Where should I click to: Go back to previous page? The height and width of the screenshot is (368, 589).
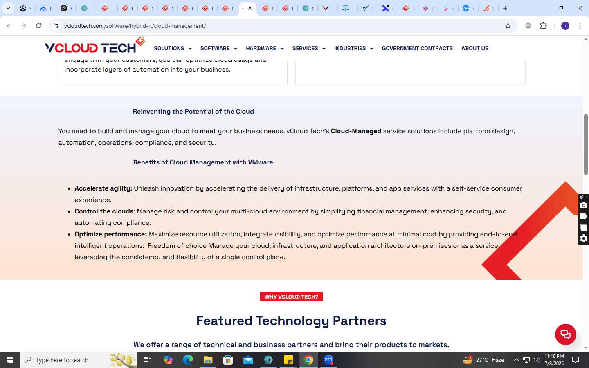tap(9, 26)
